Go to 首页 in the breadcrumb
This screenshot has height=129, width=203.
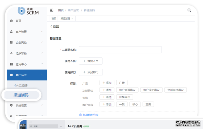61,10
